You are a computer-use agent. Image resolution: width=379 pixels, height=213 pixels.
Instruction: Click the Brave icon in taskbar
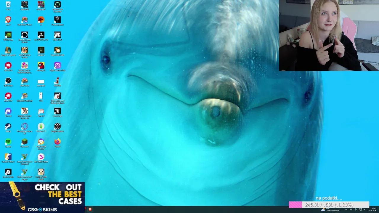90,209
